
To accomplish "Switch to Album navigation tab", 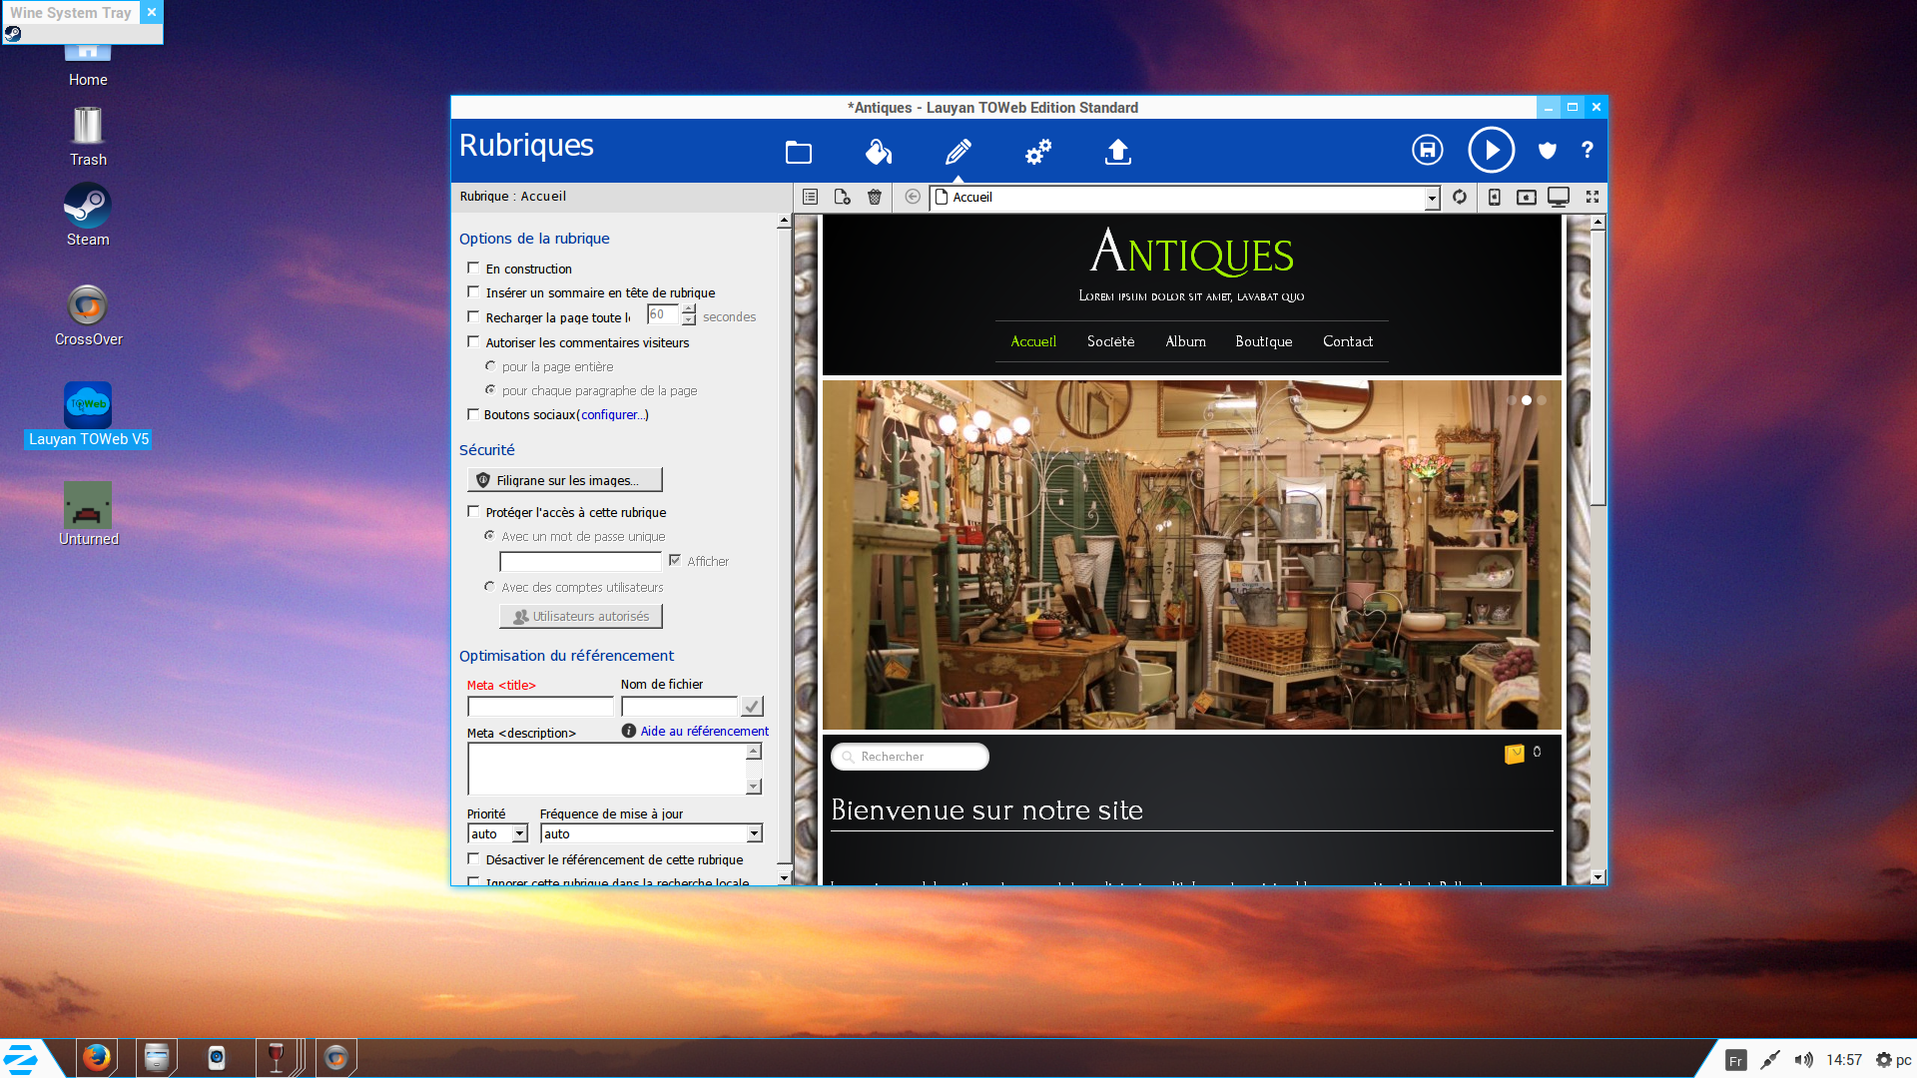I will click(x=1185, y=339).
